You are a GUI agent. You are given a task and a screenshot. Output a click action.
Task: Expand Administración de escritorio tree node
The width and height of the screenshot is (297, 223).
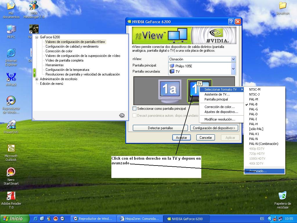tap(37, 79)
